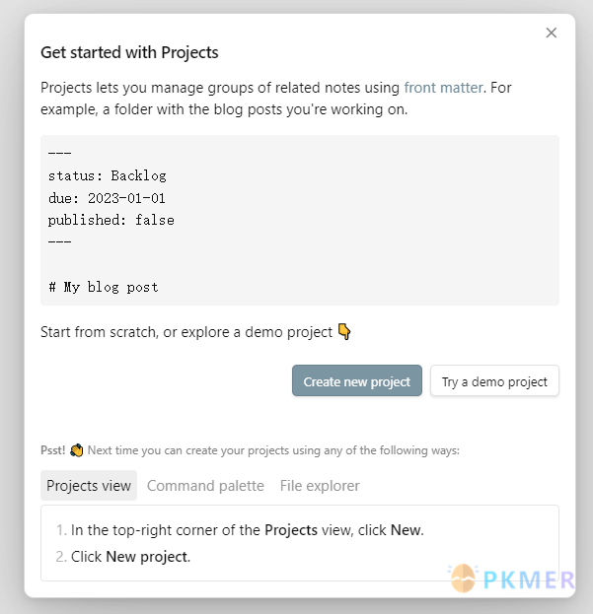Click the waving hand emoji after Psst!
Viewport: 593px width, 614px height.
click(x=76, y=450)
